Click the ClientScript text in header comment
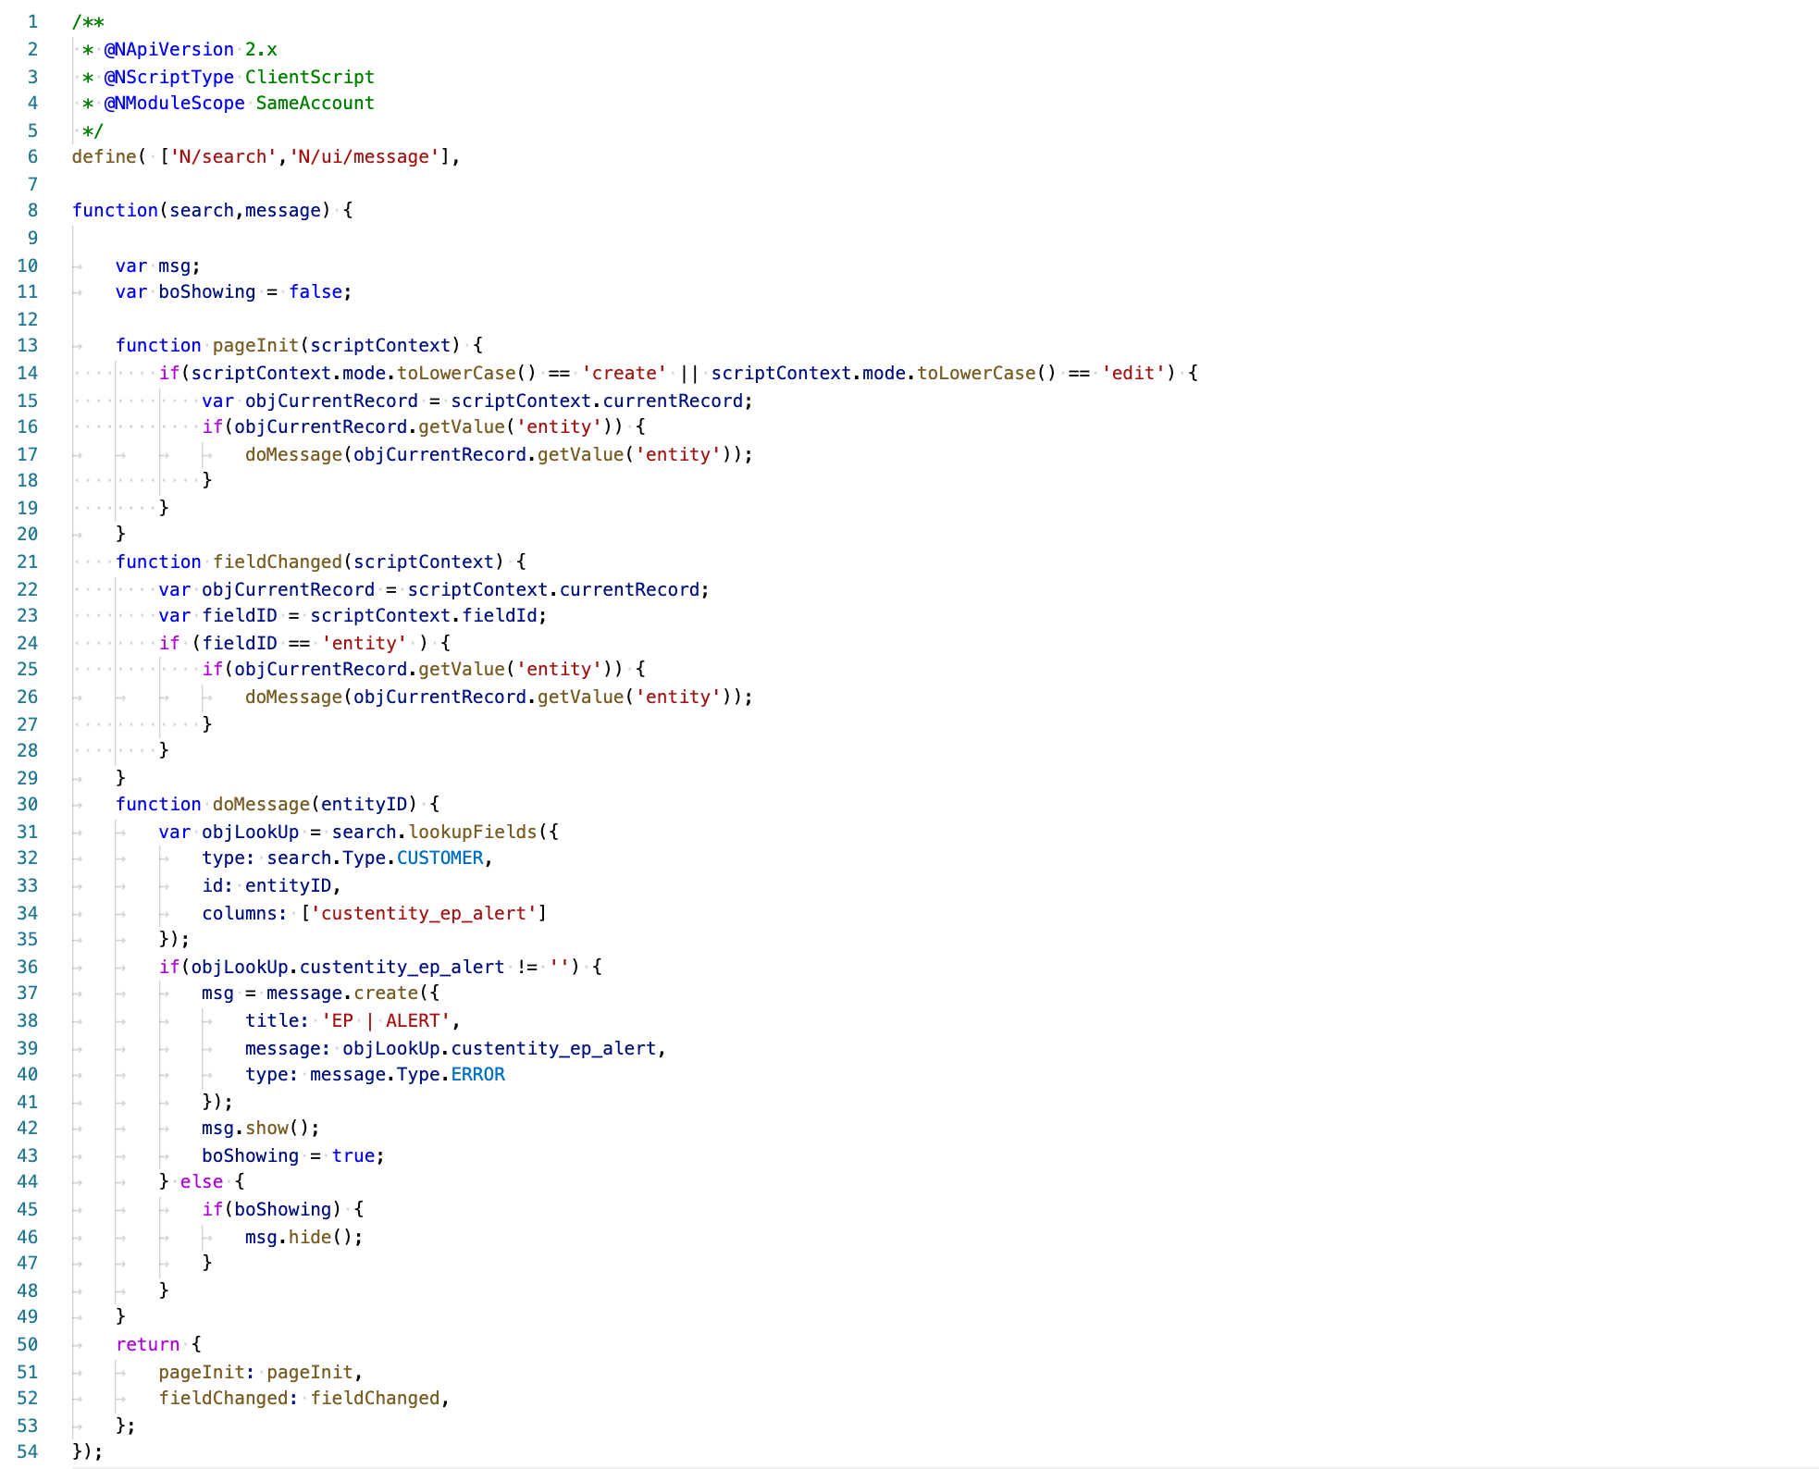The width and height of the screenshot is (1819, 1469). click(309, 78)
